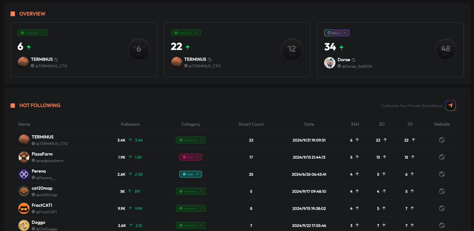Image resolution: width=474 pixels, height=231 pixels.
Task: Click the 24H column header
Action: point(355,124)
